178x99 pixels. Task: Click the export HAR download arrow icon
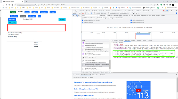[x=139, y=13]
